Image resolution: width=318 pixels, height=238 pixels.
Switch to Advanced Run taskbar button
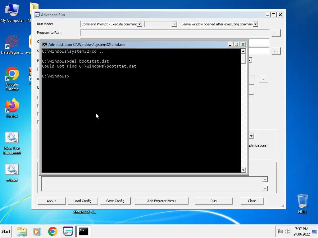pyautogui.click(x=68, y=231)
